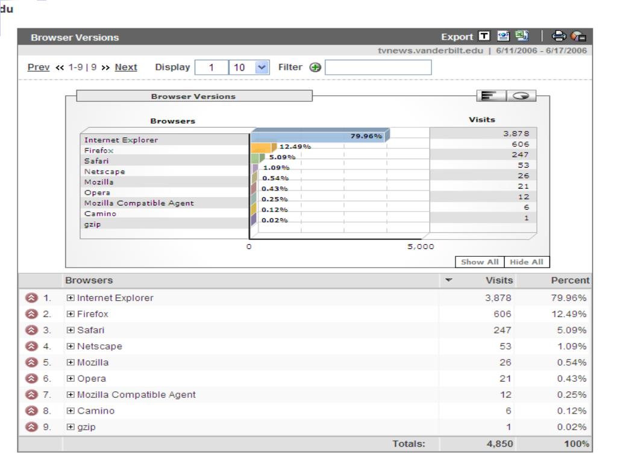Export report as text file

484,37
